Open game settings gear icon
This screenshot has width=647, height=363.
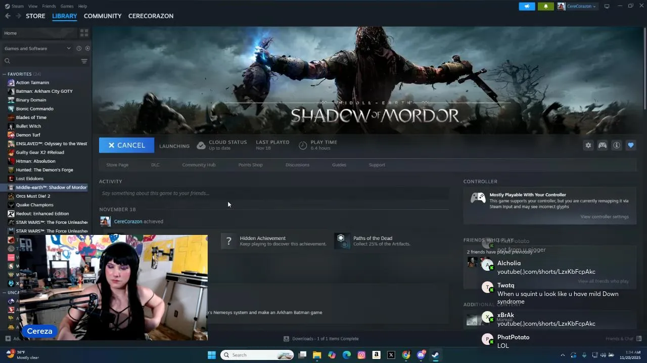tap(588, 145)
